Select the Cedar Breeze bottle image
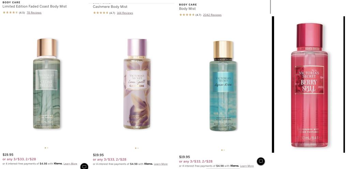The height and width of the screenshot is (169, 349). (46, 83)
